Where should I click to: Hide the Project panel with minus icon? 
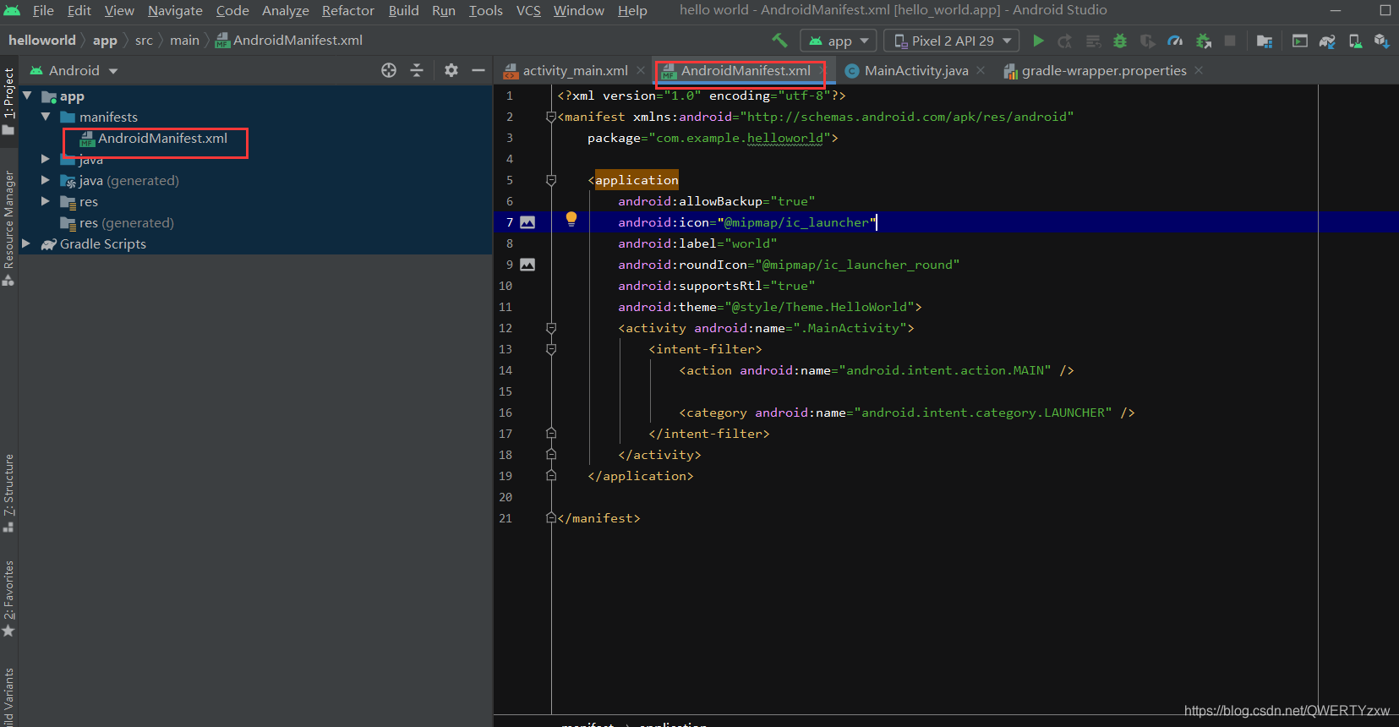click(478, 70)
